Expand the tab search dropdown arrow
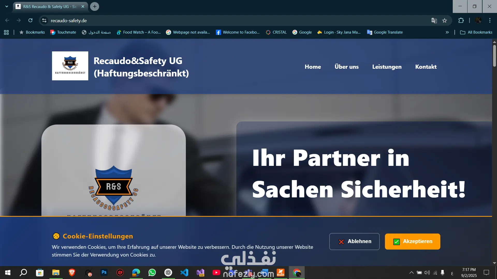The height and width of the screenshot is (279, 497). point(7,6)
